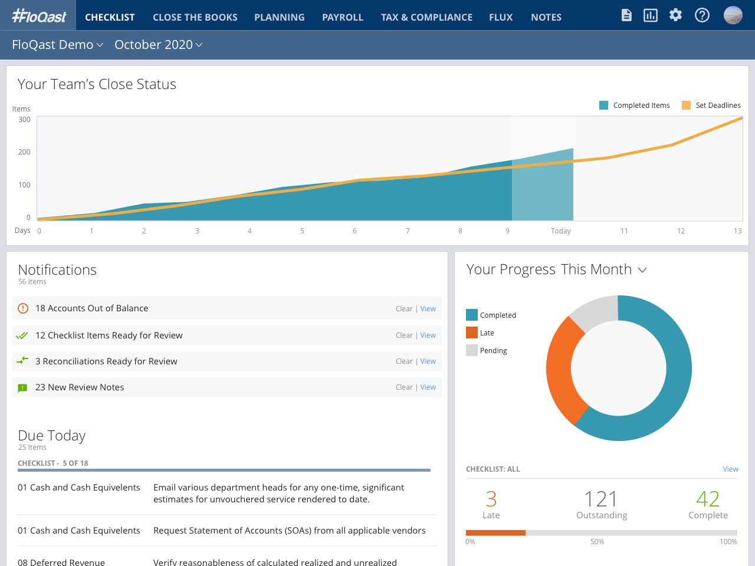
Task: Click the Pending gray legend swatch
Action: (x=472, y=350)
